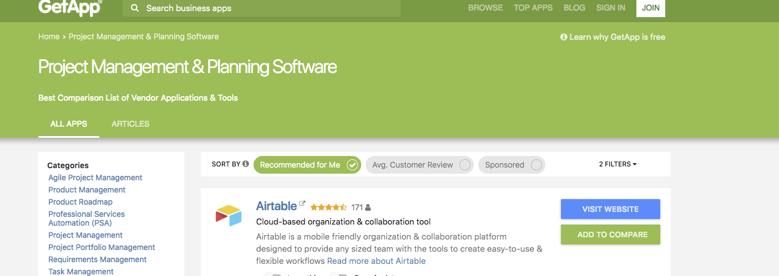Click the GetApp logo
This screenshot has height=276, width=779.
(70, 8)
